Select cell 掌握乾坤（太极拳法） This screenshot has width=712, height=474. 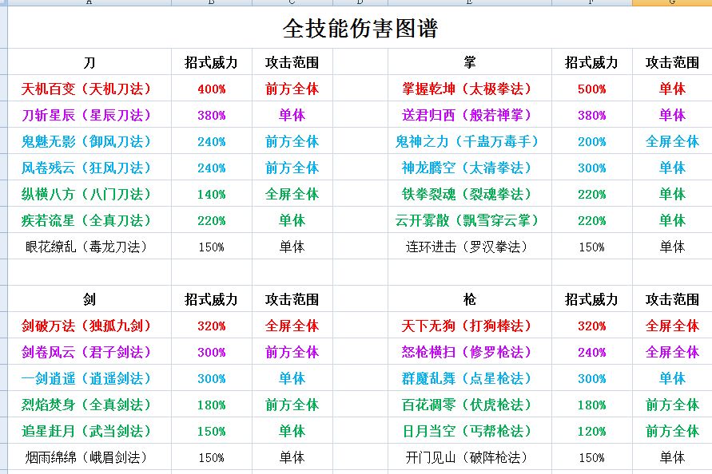[470, 89]
